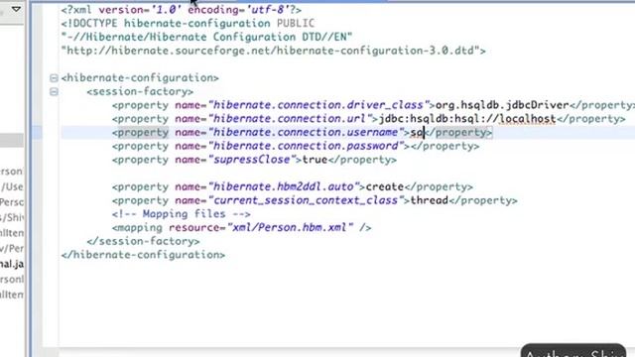
Task: Click the 'xml/Person.hbm.xml' resource path
Action: (x=290, y=228)
